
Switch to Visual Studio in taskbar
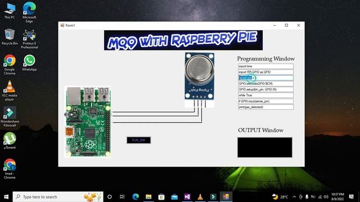coord(187,197)
